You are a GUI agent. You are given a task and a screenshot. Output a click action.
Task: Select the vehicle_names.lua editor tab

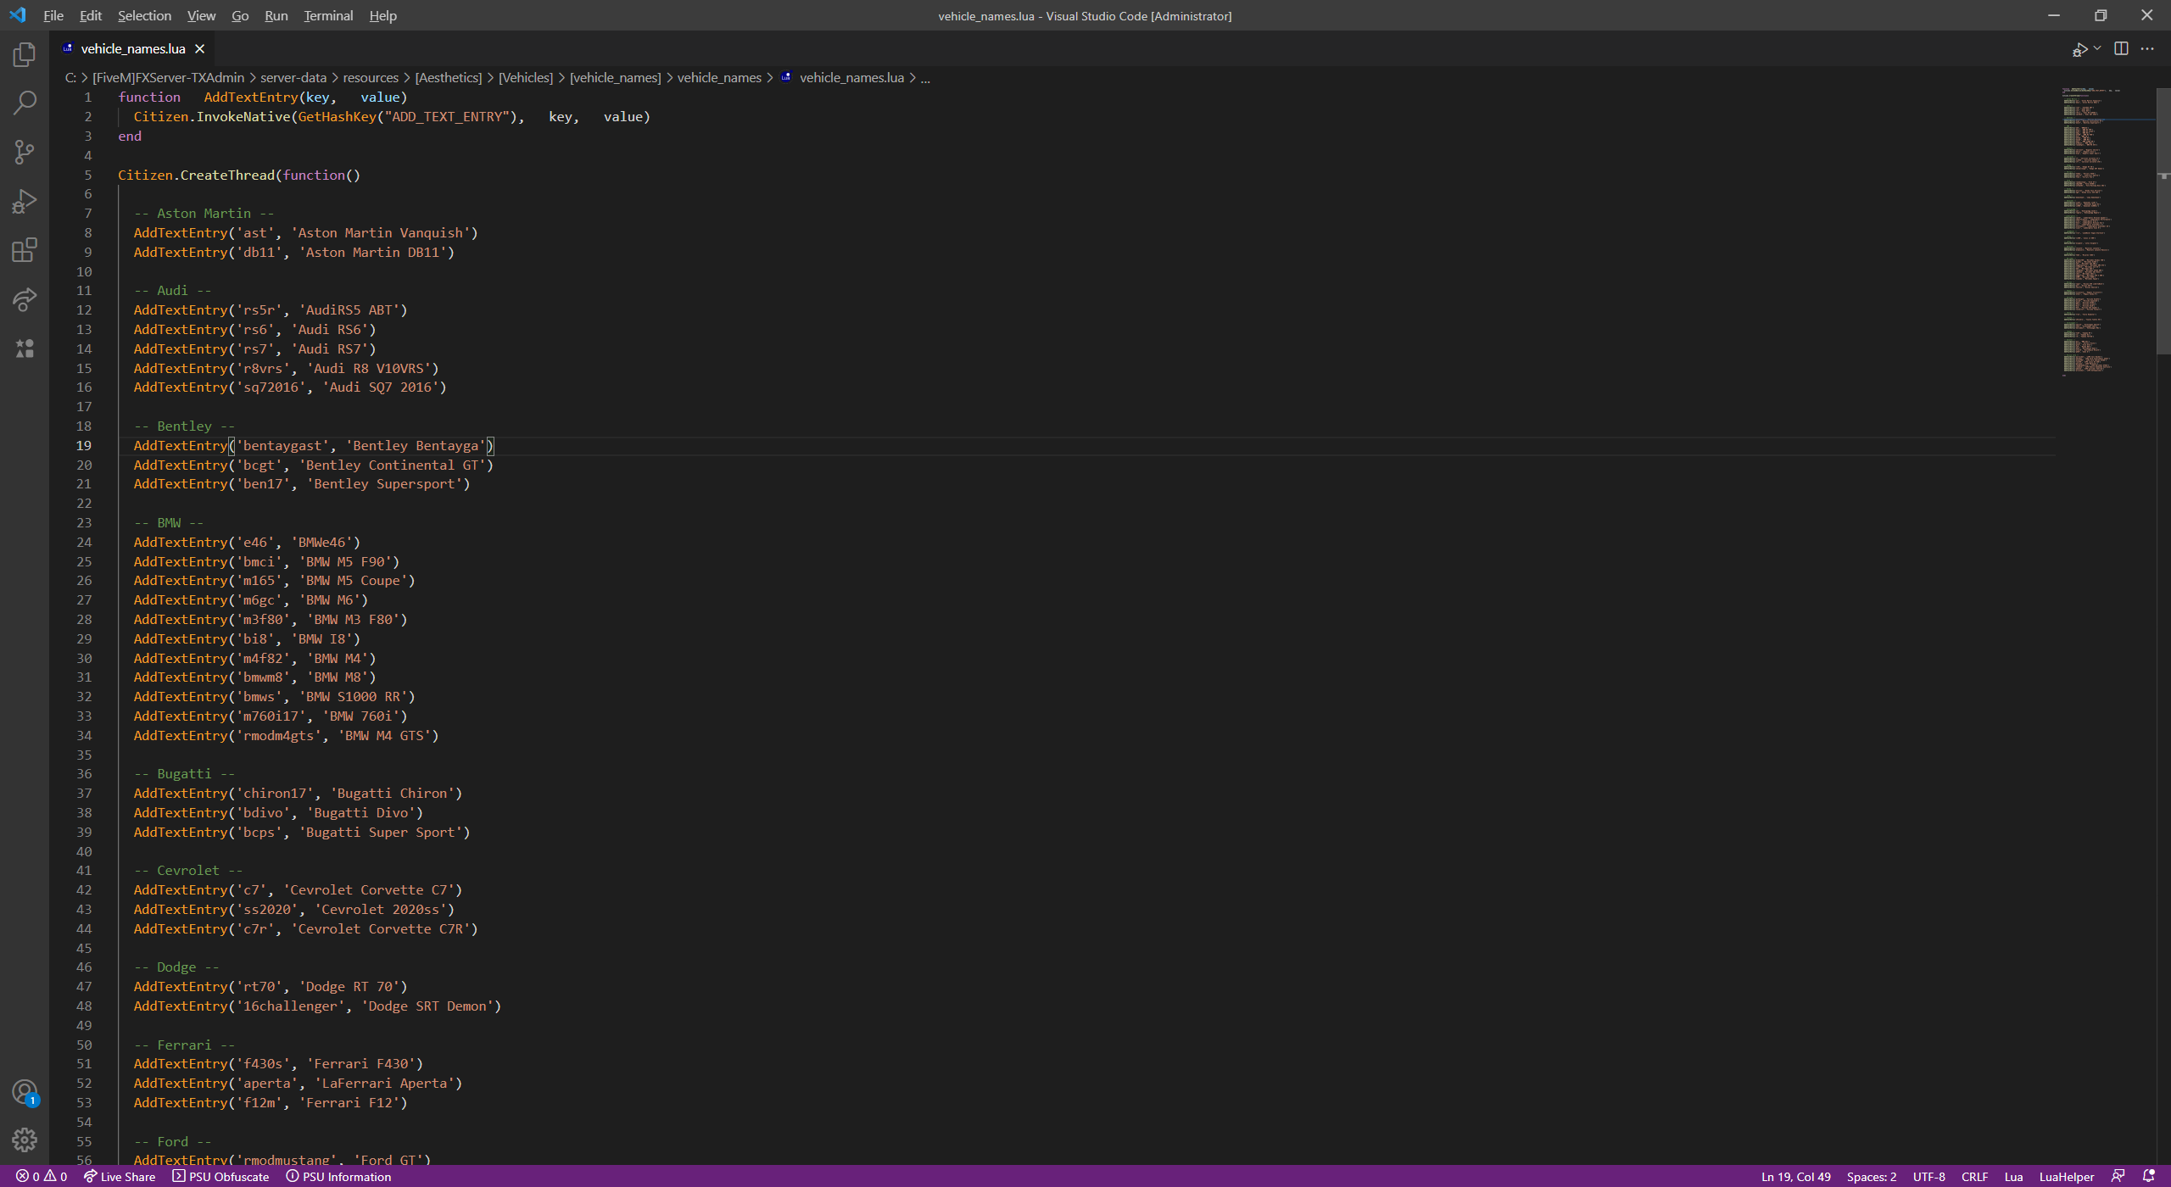(132, 48)
